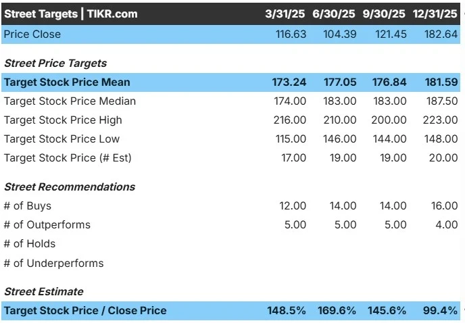This screenshot has width=465, height=323.
Task: Click the 182.64 price close value
Action: pos(441,34)
